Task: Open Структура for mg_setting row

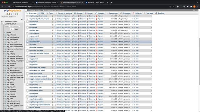Action: 66,96
